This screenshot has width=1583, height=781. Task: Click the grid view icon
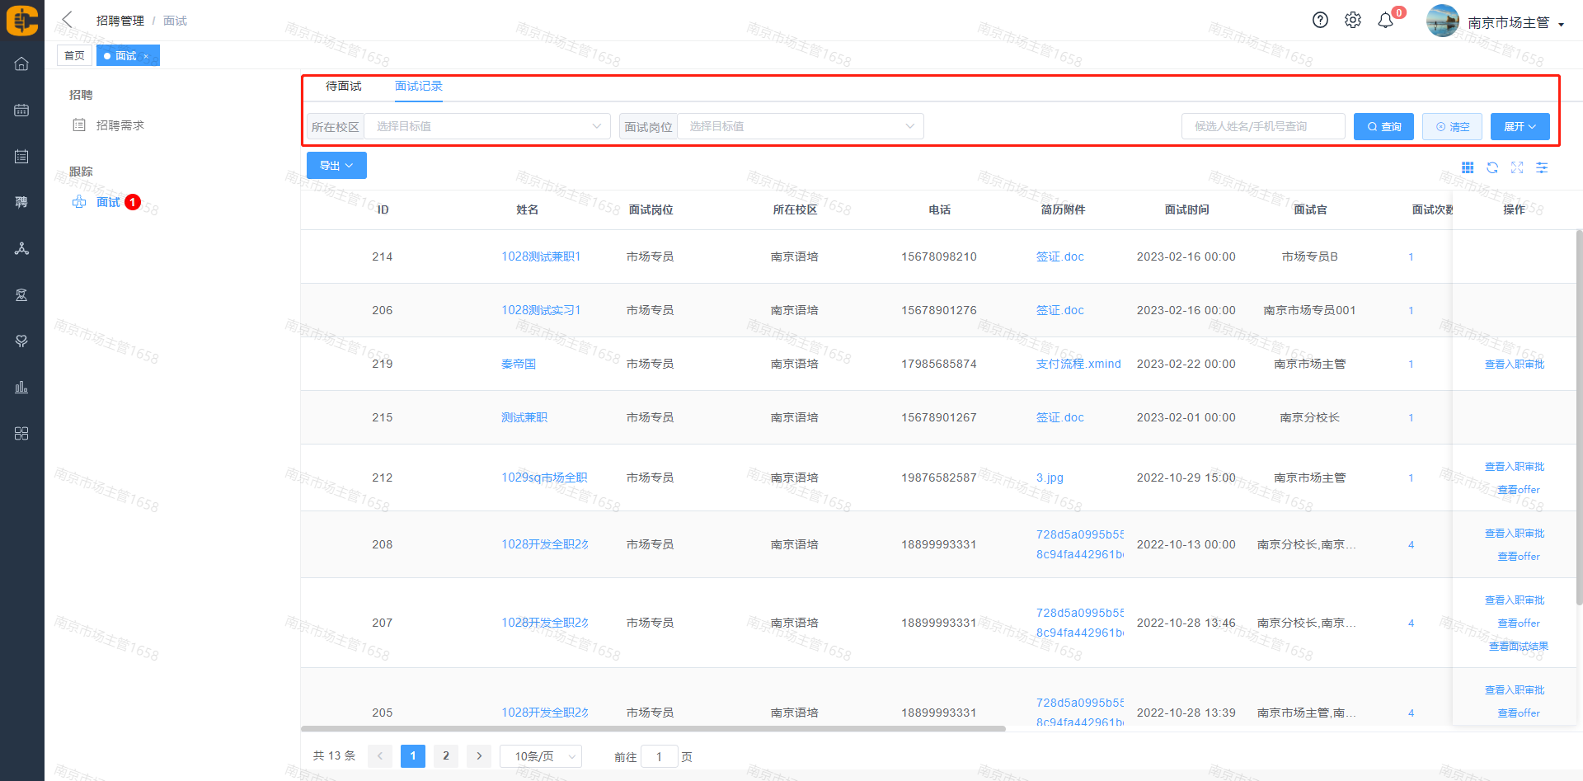[x=1468, y=167]
